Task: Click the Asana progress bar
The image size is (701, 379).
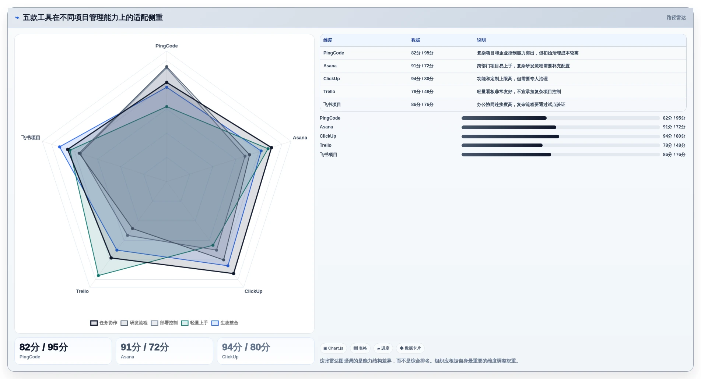Action: 561,127
